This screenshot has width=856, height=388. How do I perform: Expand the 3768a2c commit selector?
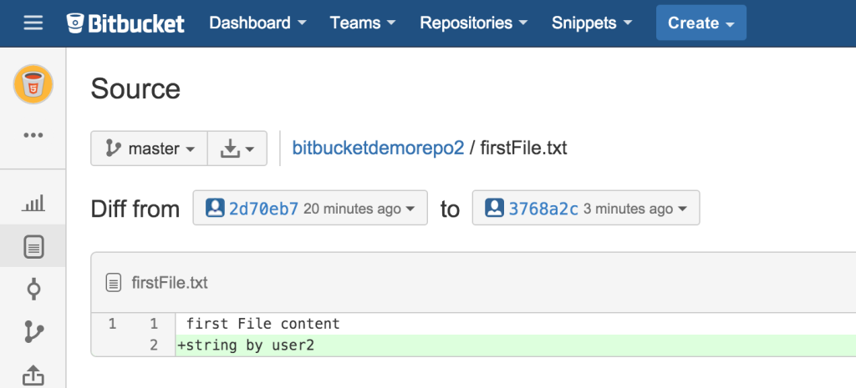[585, 209]
